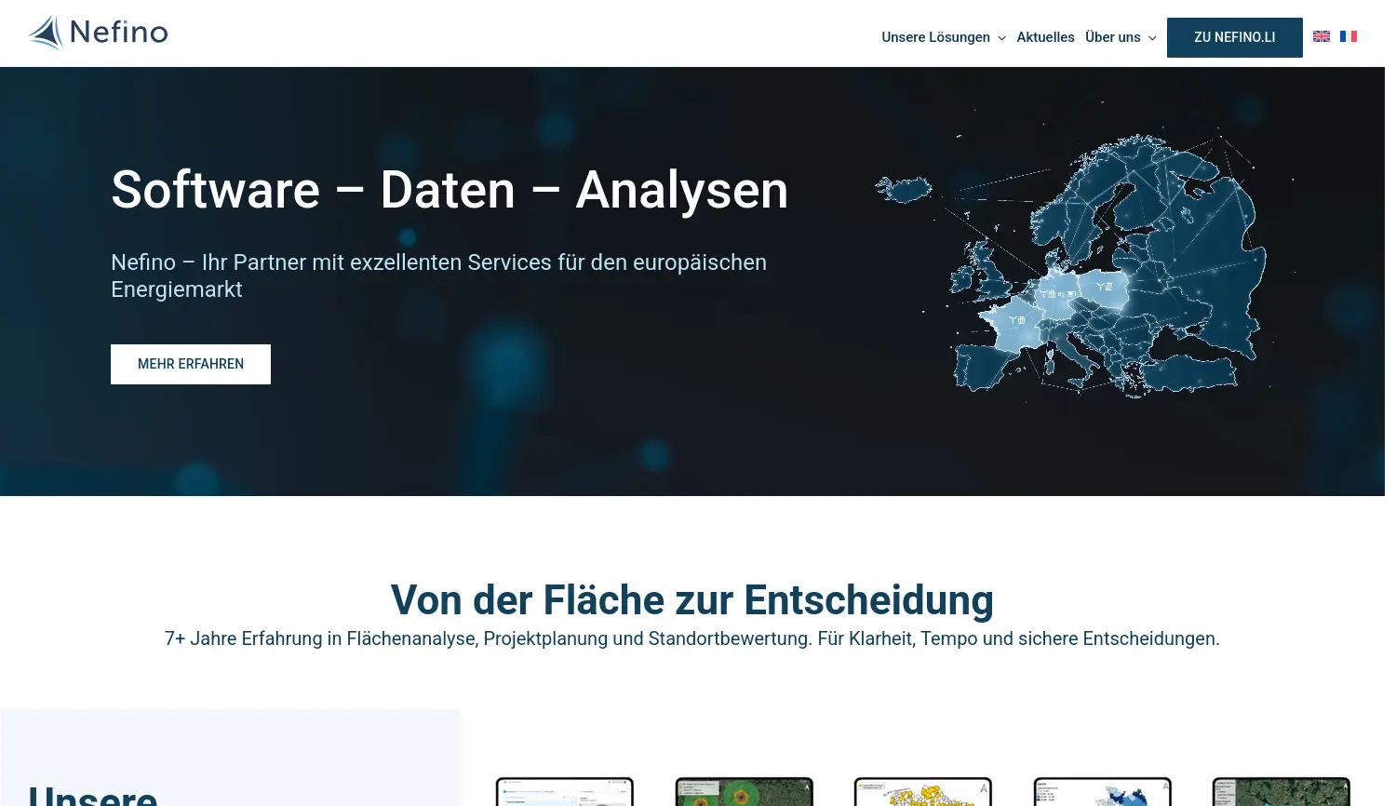This screenshot has height=806, width=1396.
Task: Click MEHR ERFAHREN button
Action: click(191, 364)
